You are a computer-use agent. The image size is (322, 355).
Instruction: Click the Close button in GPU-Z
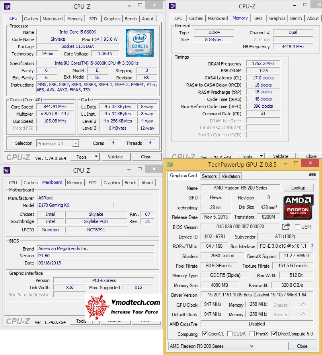click(302, 346)
